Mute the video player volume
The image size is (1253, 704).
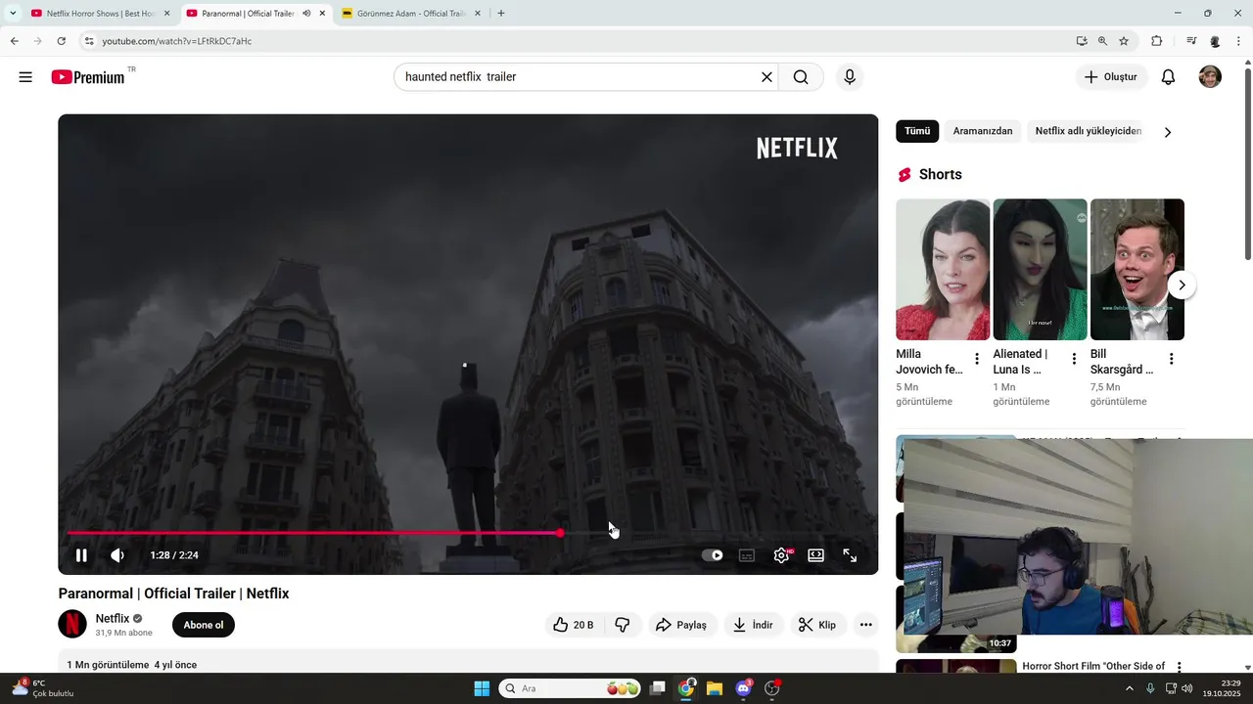click(117, 555)
